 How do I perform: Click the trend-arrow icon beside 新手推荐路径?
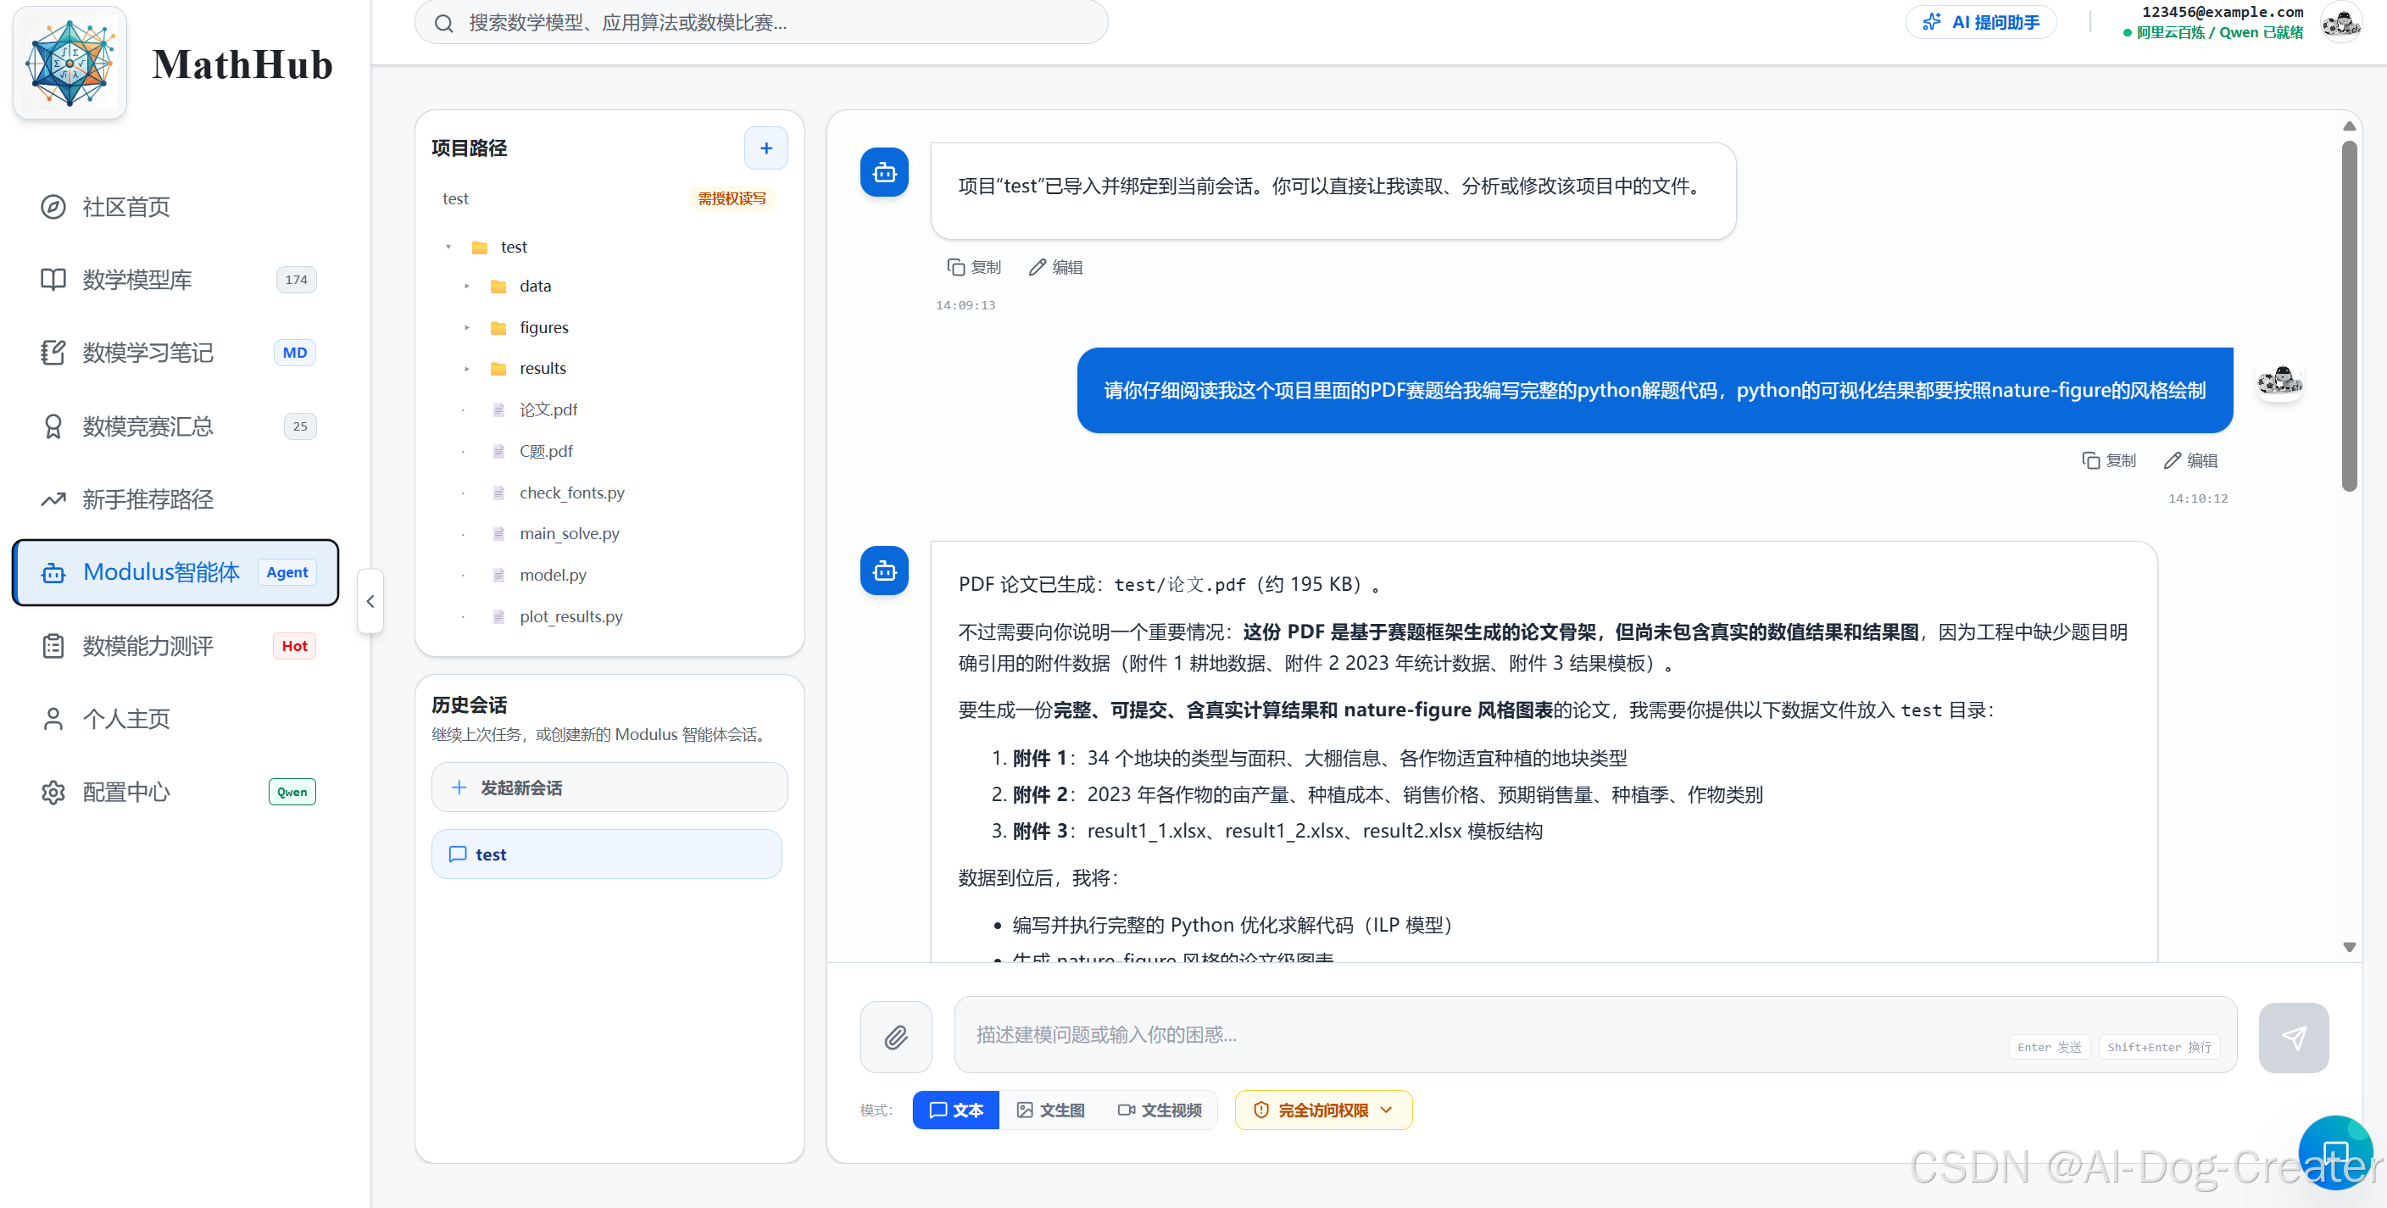(53, 499)
